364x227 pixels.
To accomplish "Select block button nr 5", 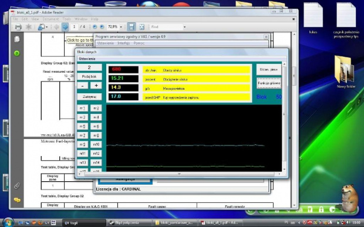I will pos(82,126).
